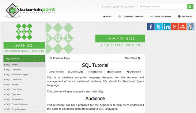The width and height of the screenshot is (196, 113).
Task: Open the Discussion button
Action: click(x=134, y=72)
